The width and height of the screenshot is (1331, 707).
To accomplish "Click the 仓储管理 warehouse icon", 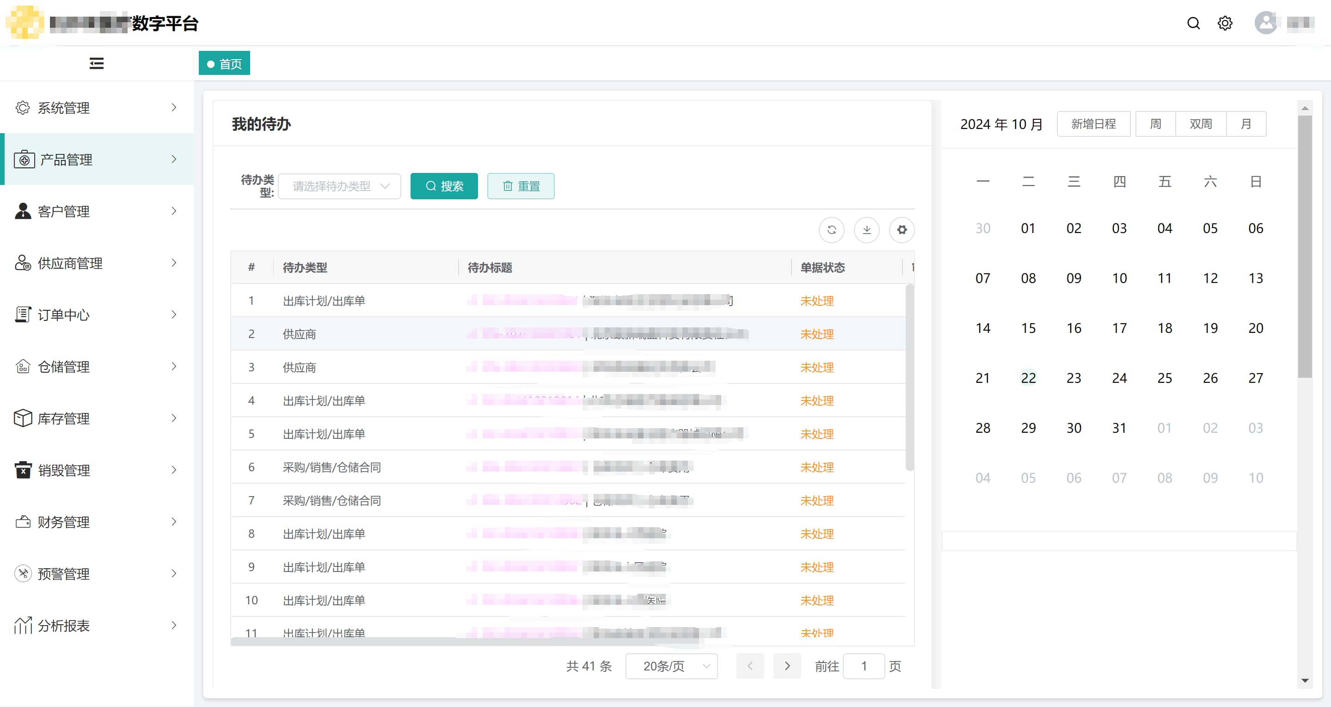I will tap(23, 366).
